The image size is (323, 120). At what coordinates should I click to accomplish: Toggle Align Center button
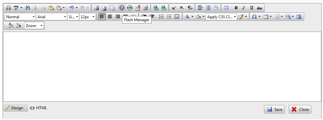(110, 17)
